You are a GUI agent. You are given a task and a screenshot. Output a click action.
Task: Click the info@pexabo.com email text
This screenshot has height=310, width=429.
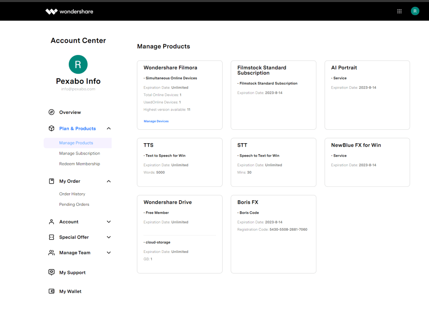point(78,89)
